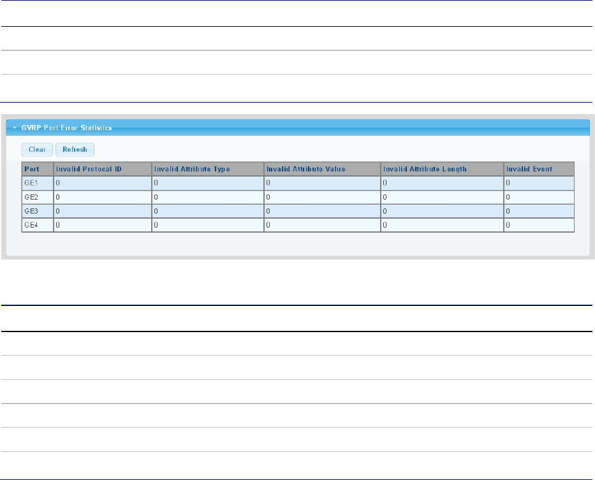The height and width of the screenshot is (480, 595).
Task: Click the Invalid Attribute Type column header
Action: [x=208, y=169]
